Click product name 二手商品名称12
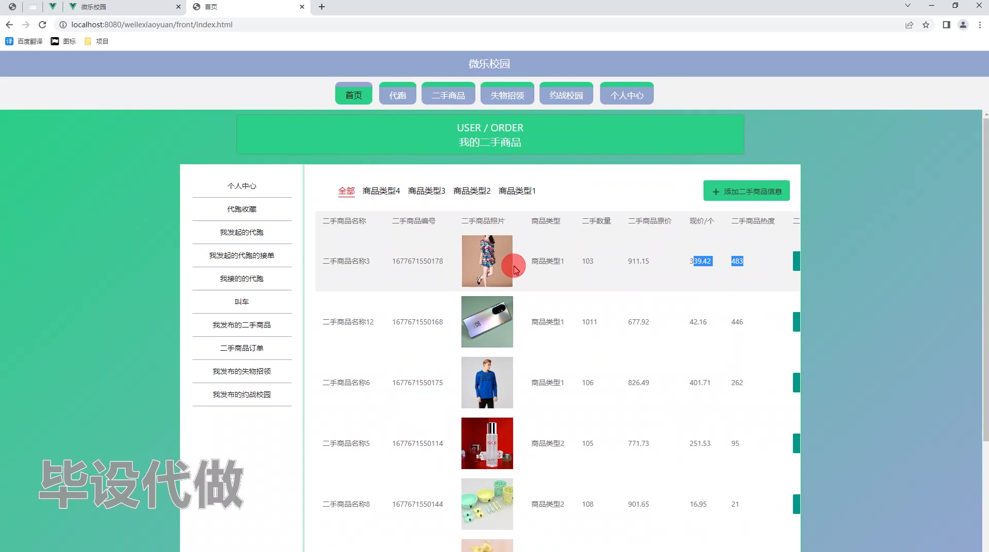Viewport: 989px width, 552px height. pos(348,322)
